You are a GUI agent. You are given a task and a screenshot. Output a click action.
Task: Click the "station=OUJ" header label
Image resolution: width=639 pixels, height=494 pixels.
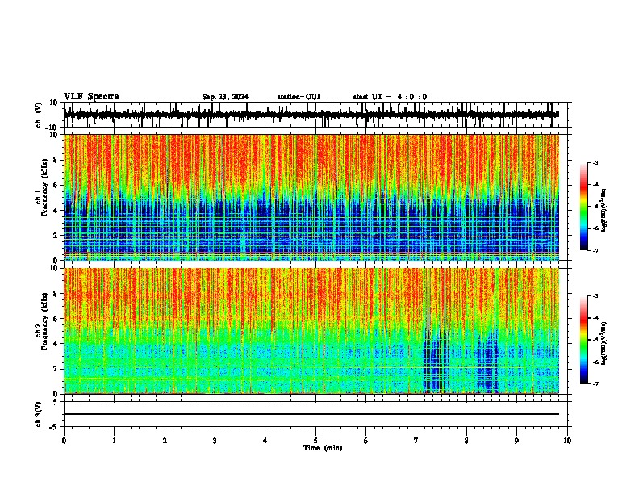pos(299,97)
